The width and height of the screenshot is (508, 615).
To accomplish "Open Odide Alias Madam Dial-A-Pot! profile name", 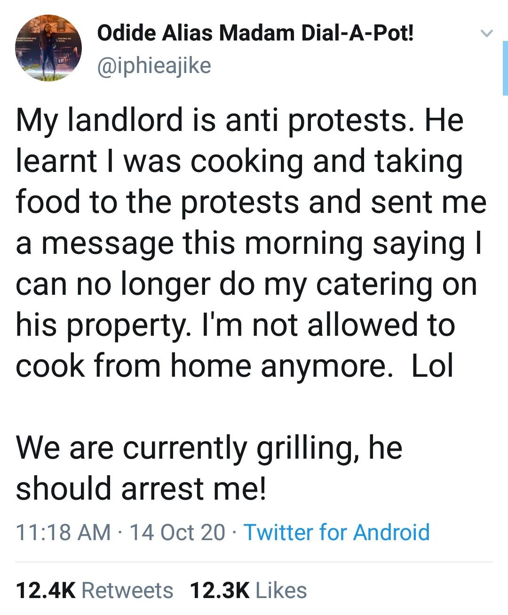I will (x=255, y=33).
